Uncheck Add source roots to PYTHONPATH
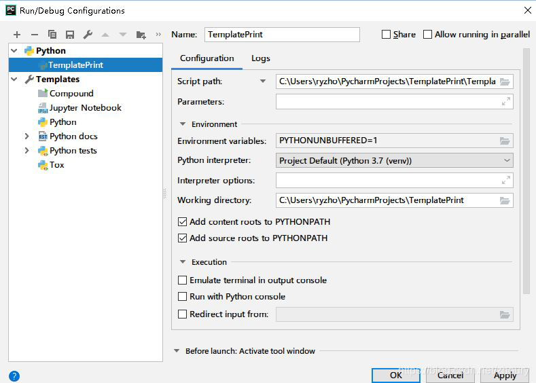Image resolution: width=536 pixels, height=383 pixels. click(x=183, y=238)
